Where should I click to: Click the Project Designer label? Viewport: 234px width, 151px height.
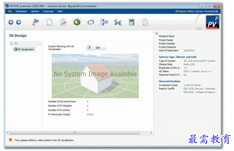(x=168, y=47)
